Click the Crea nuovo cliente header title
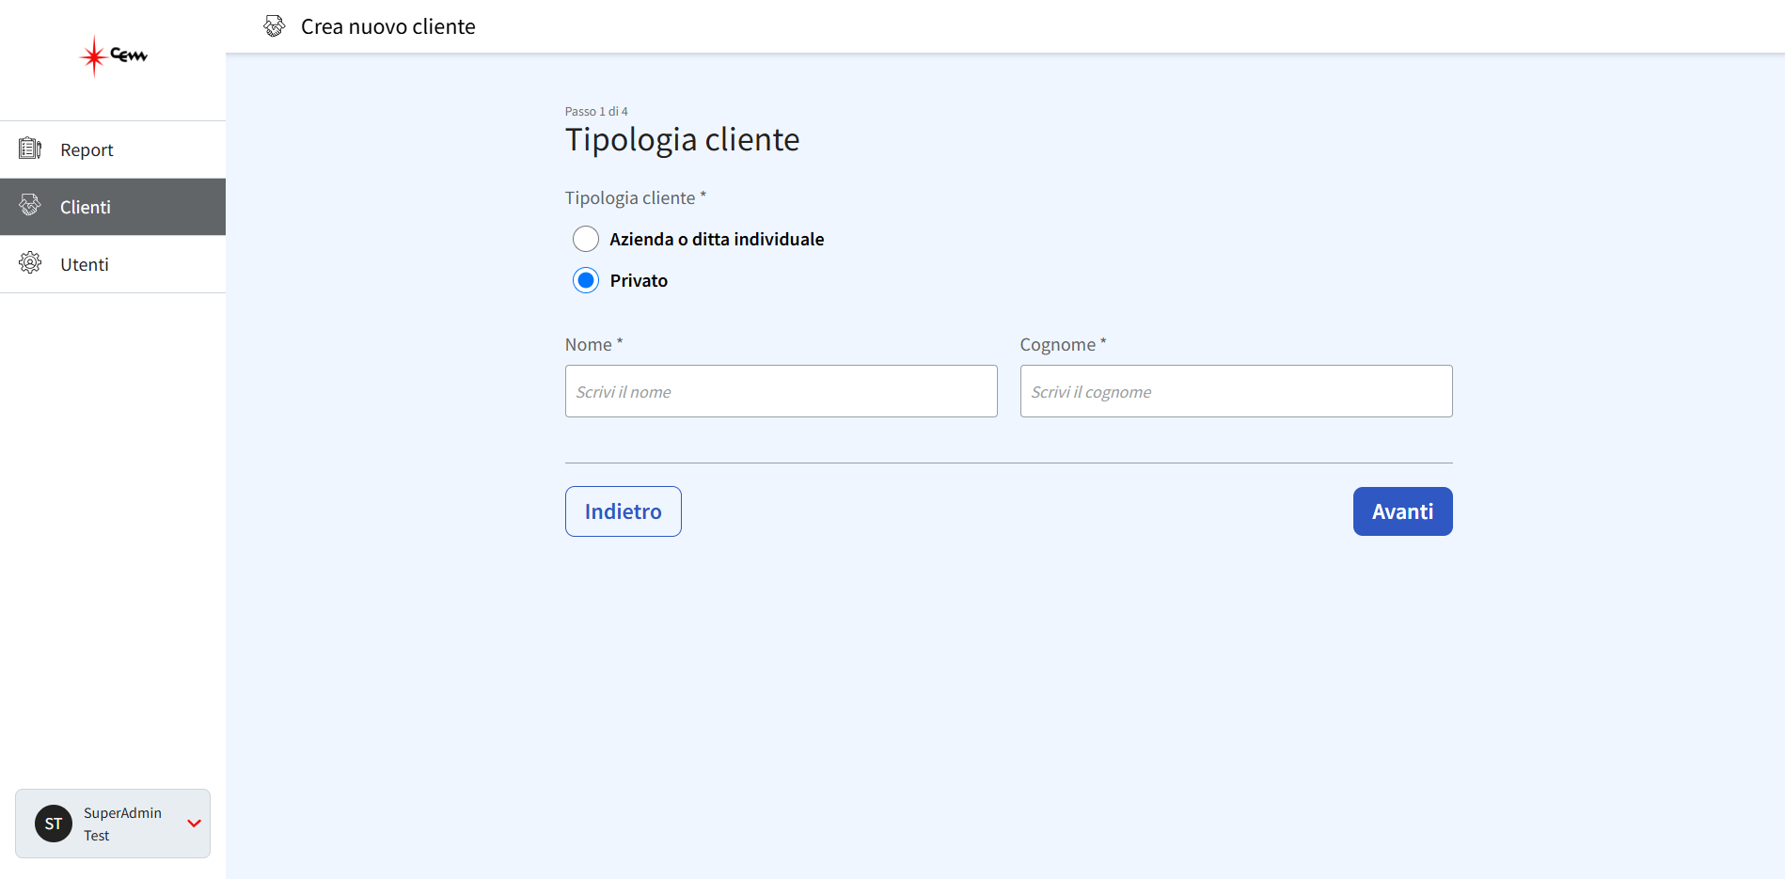The height and width of the screenshot is (879, 1785). (388, 26)
